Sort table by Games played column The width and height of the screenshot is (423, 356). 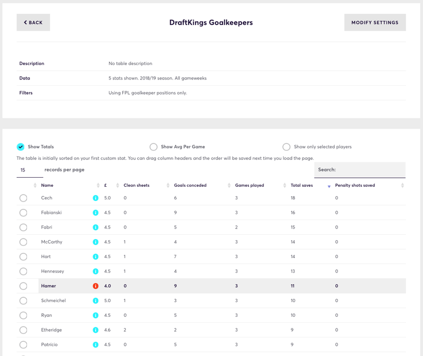tap(250, 185)
